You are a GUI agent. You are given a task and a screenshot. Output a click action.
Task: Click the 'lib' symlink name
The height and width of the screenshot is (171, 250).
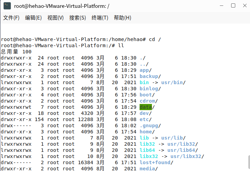pyautogui.click(x=144, y=138)
